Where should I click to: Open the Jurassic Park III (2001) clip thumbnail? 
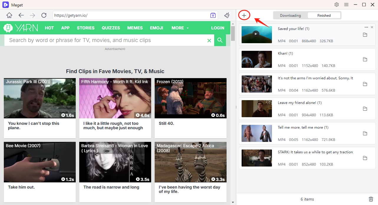point(40,98)
